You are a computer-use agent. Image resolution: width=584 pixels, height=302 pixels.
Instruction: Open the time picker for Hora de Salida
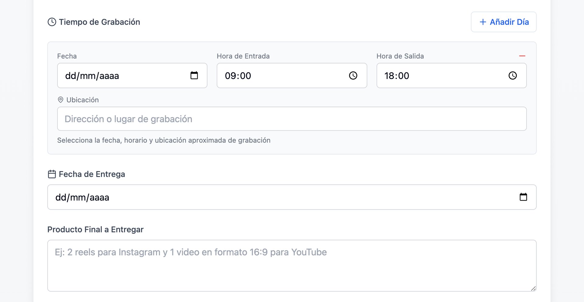(x=513, y=76)
